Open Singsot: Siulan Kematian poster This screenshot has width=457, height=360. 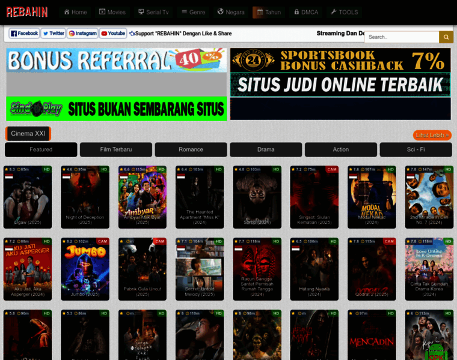coord(314,197)
